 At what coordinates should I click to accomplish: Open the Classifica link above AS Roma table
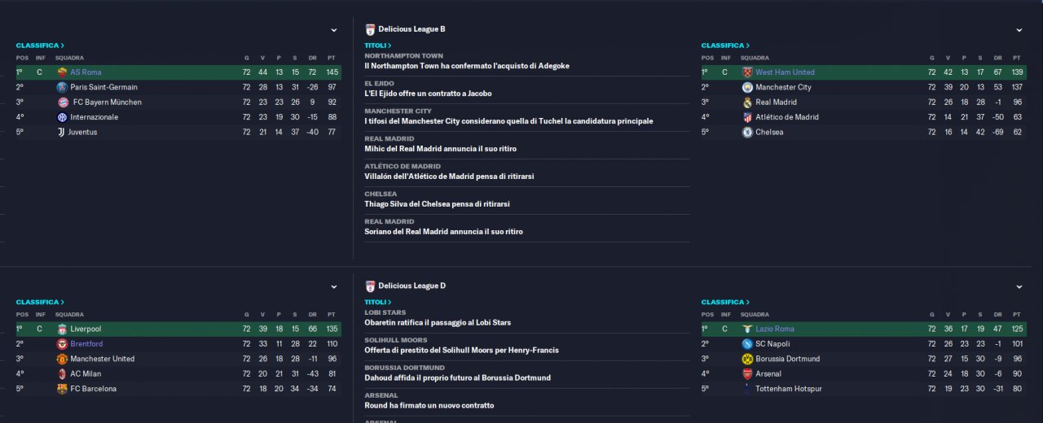[x=40, y=46]
